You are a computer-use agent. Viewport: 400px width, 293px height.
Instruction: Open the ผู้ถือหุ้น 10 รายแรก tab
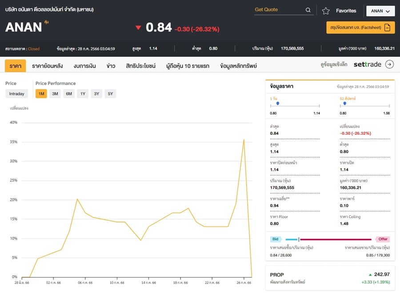pos(188,66)
